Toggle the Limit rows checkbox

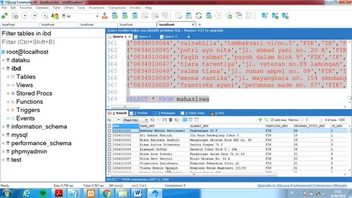[x=272, y=120]
